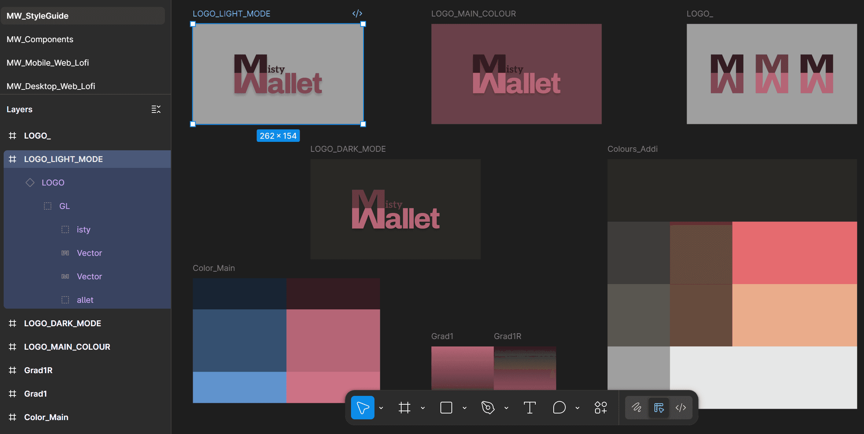Select the Text tool
864x434 pixels.
(529, 408)
